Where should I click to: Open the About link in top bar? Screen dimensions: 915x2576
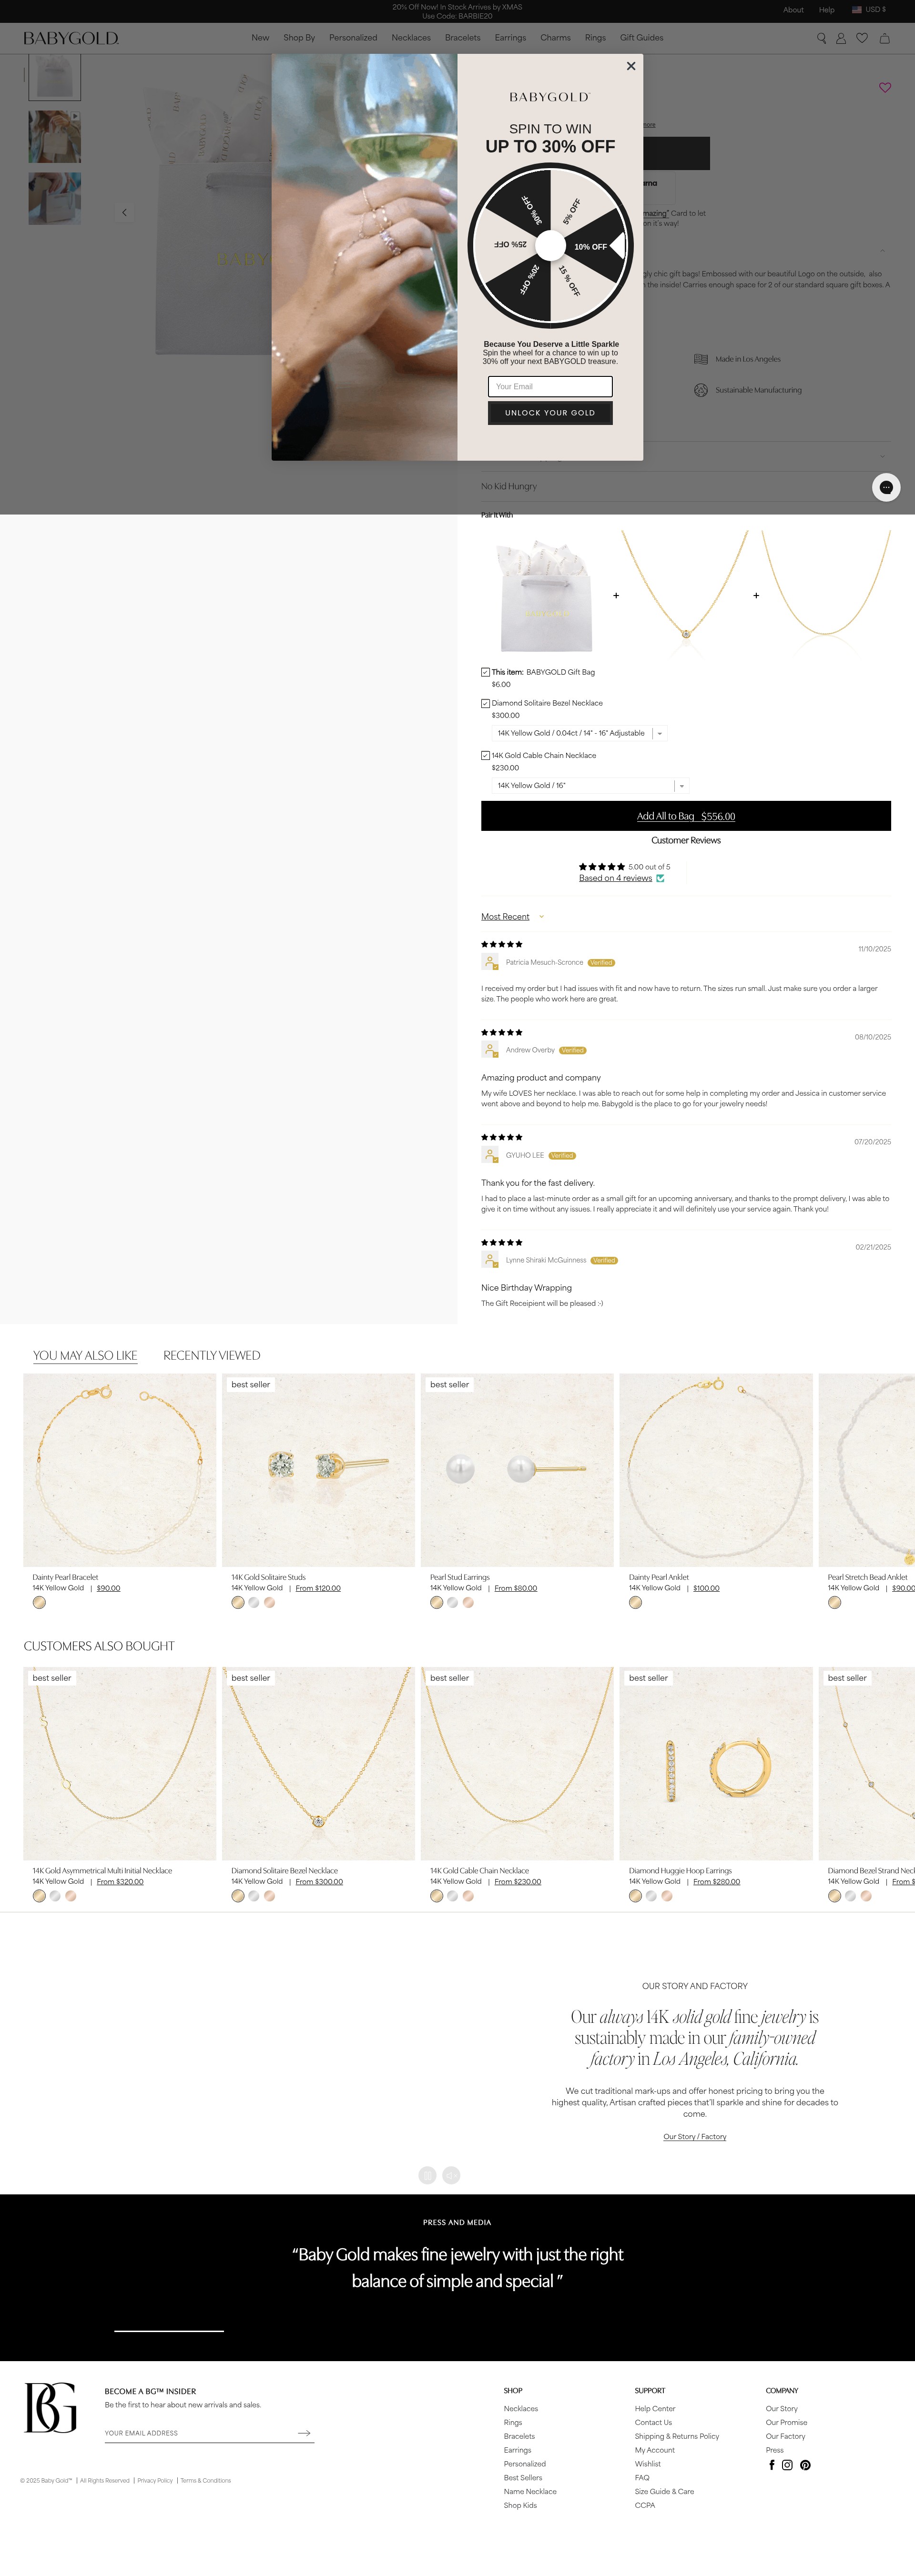click(x=793, y=10)
